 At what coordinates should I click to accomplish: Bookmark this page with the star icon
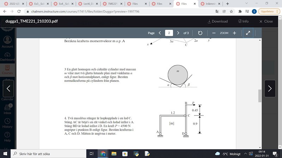tap(231, 11)
